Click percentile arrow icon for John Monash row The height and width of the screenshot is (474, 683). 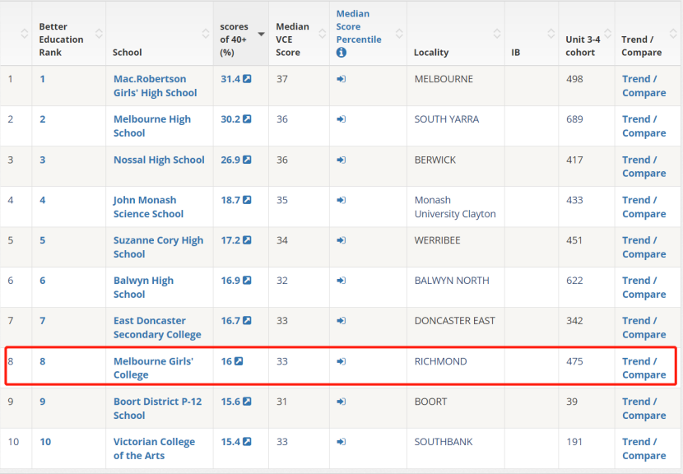click(341, 200)
